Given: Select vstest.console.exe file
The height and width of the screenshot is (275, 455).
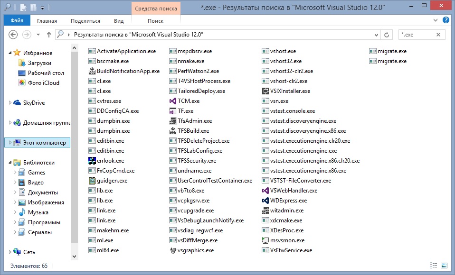Looking at the screenshot, I should click(x=288, y=111).
